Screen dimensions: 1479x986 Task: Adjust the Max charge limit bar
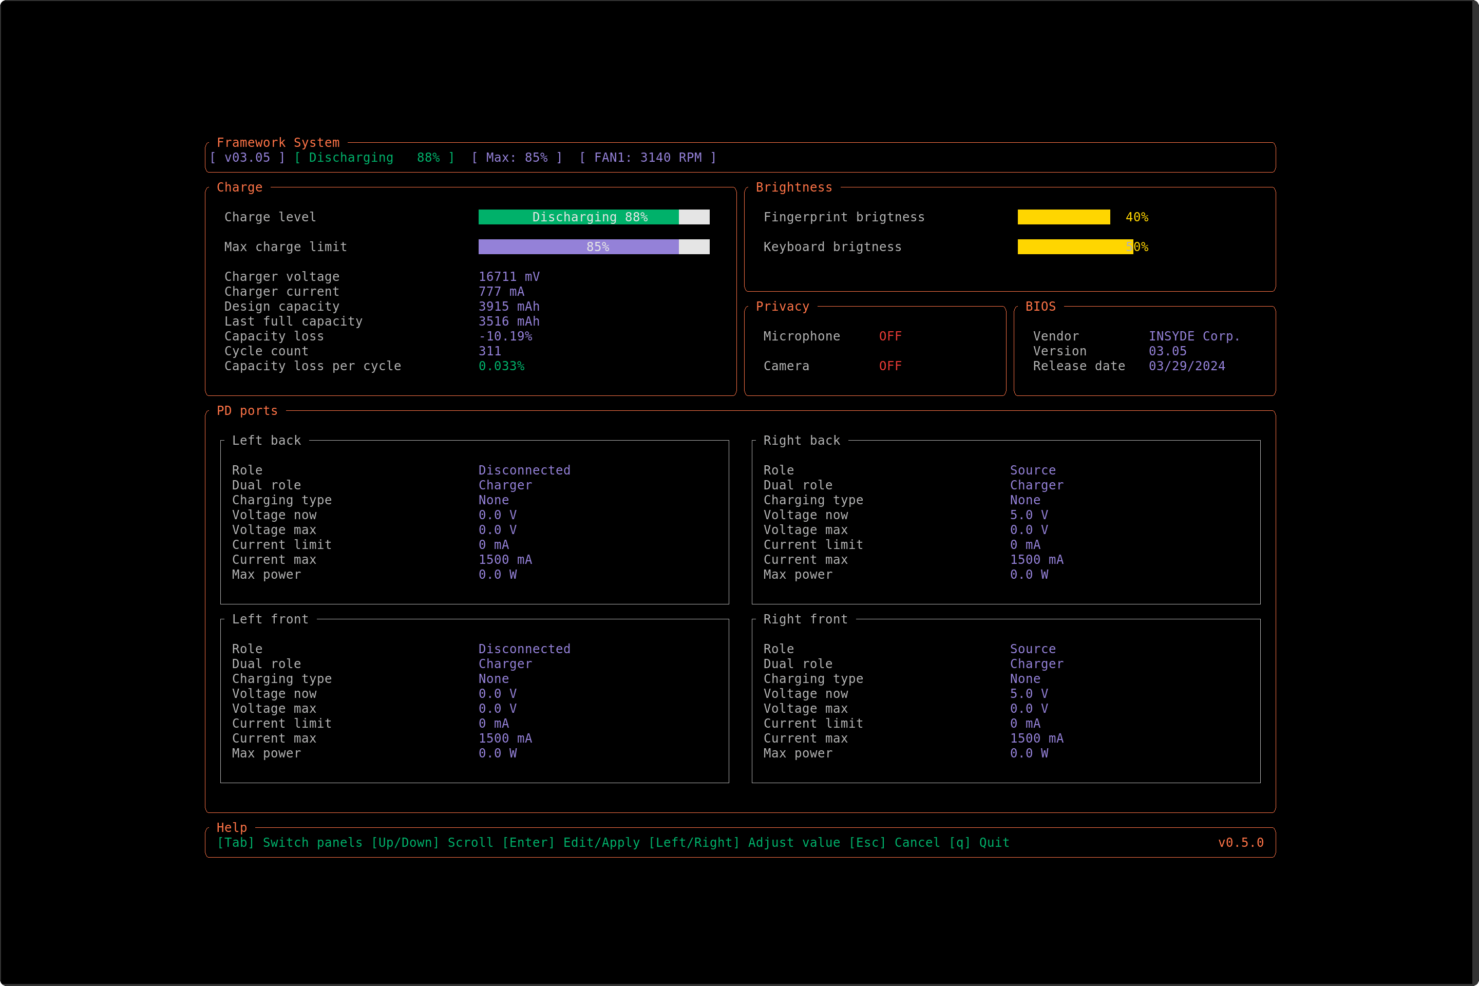pyautogui.click(x=594, y=246)
